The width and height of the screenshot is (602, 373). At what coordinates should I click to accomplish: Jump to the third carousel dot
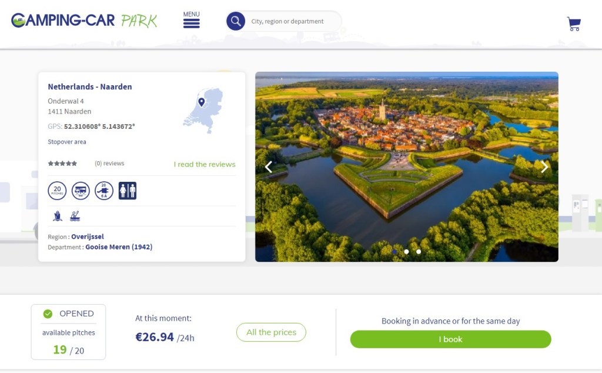(419, 251)
